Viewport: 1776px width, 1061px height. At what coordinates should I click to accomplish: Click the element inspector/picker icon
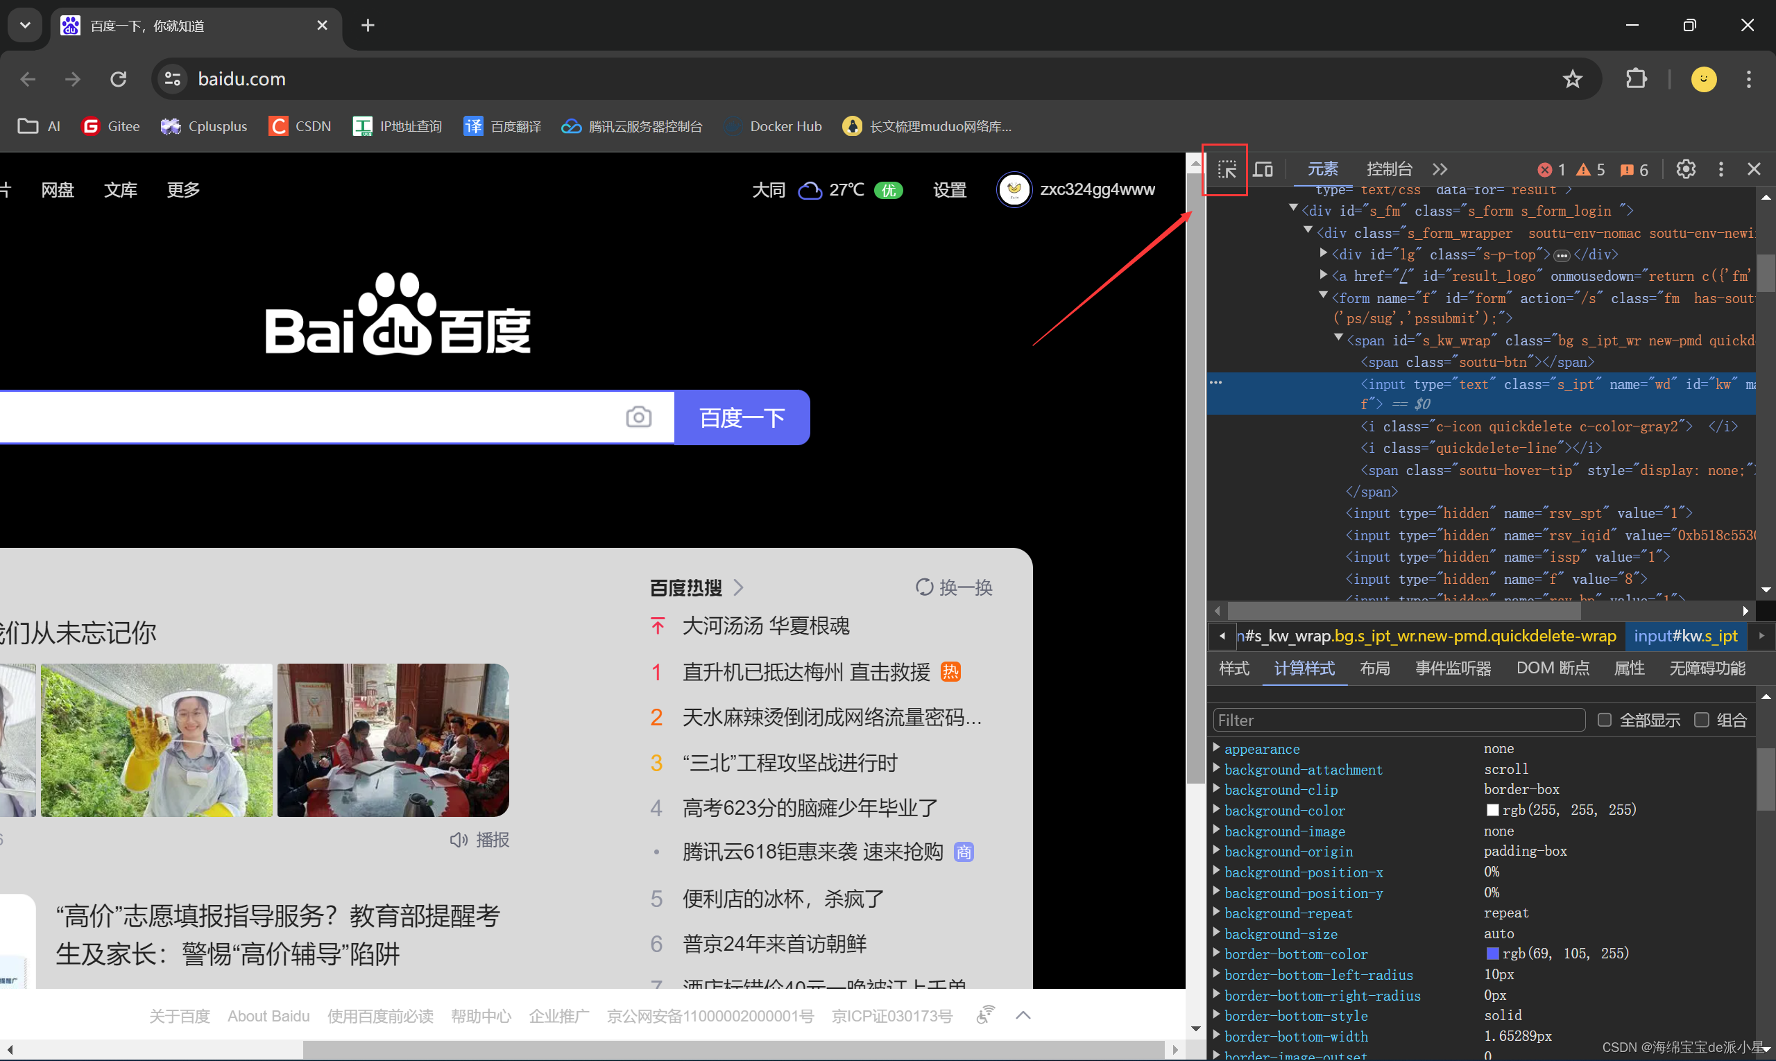coord(1224,169)
